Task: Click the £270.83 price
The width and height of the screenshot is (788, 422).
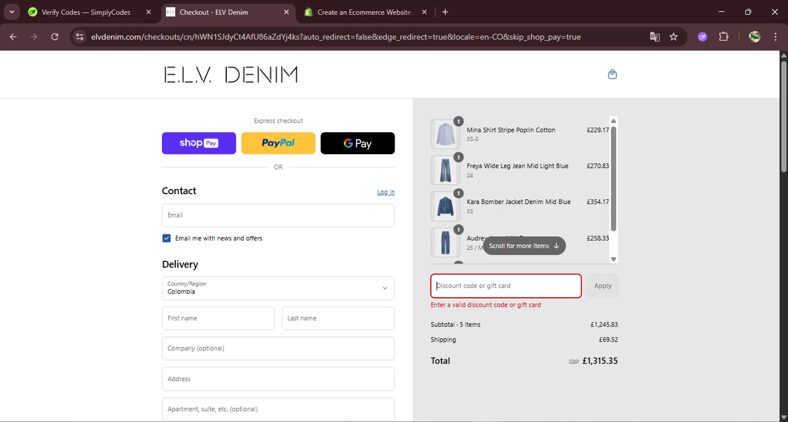Action: tap(598, 166)
